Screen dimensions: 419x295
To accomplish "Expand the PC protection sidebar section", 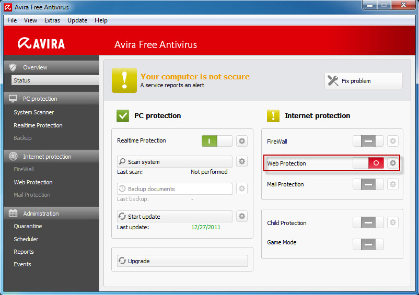I will pyautogui.click(x=51, y=99).
